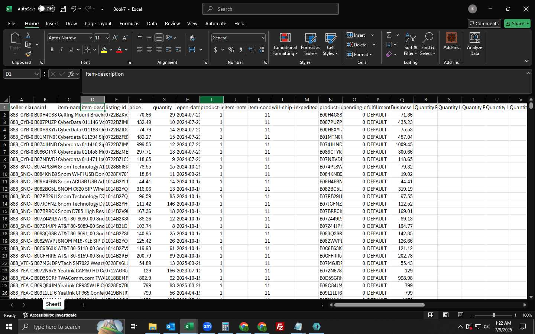This screenshot has height=334, width=535.
Task: Open the Sort & Filter dropdown
Action: click(x=411, y=44)
